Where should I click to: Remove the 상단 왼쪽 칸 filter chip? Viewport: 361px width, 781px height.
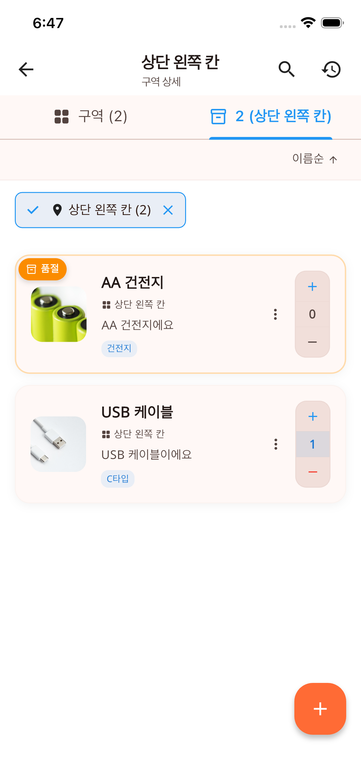point(168,210)
